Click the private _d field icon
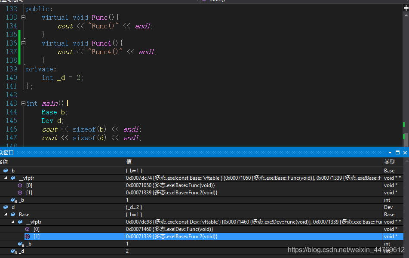Viewport: 409px width, 258px height. click(14, 251)
